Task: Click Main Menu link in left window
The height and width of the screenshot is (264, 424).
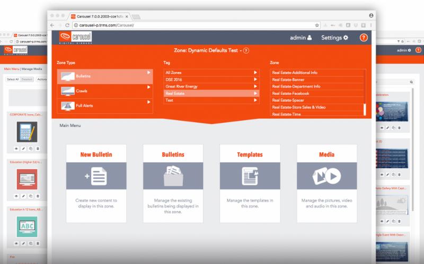Action: coord(12,69)
